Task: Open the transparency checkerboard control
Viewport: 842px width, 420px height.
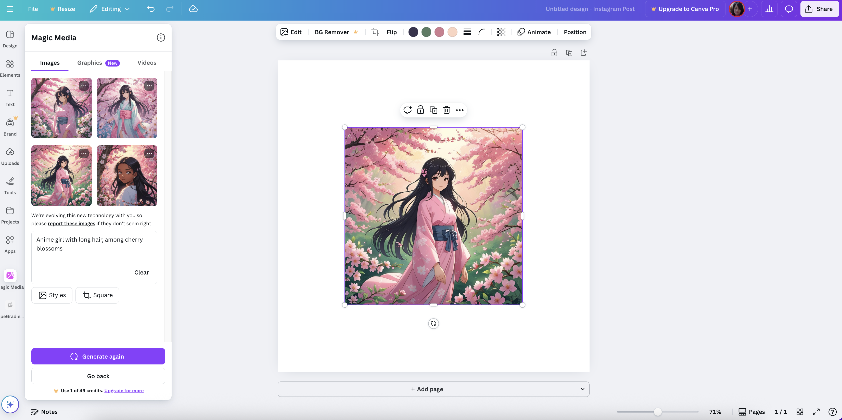Action: point(501,32)
